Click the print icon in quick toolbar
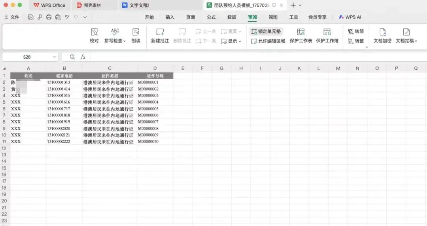Image resolution: width=427 pixels, height=226 pixels. tap(49, 17)
